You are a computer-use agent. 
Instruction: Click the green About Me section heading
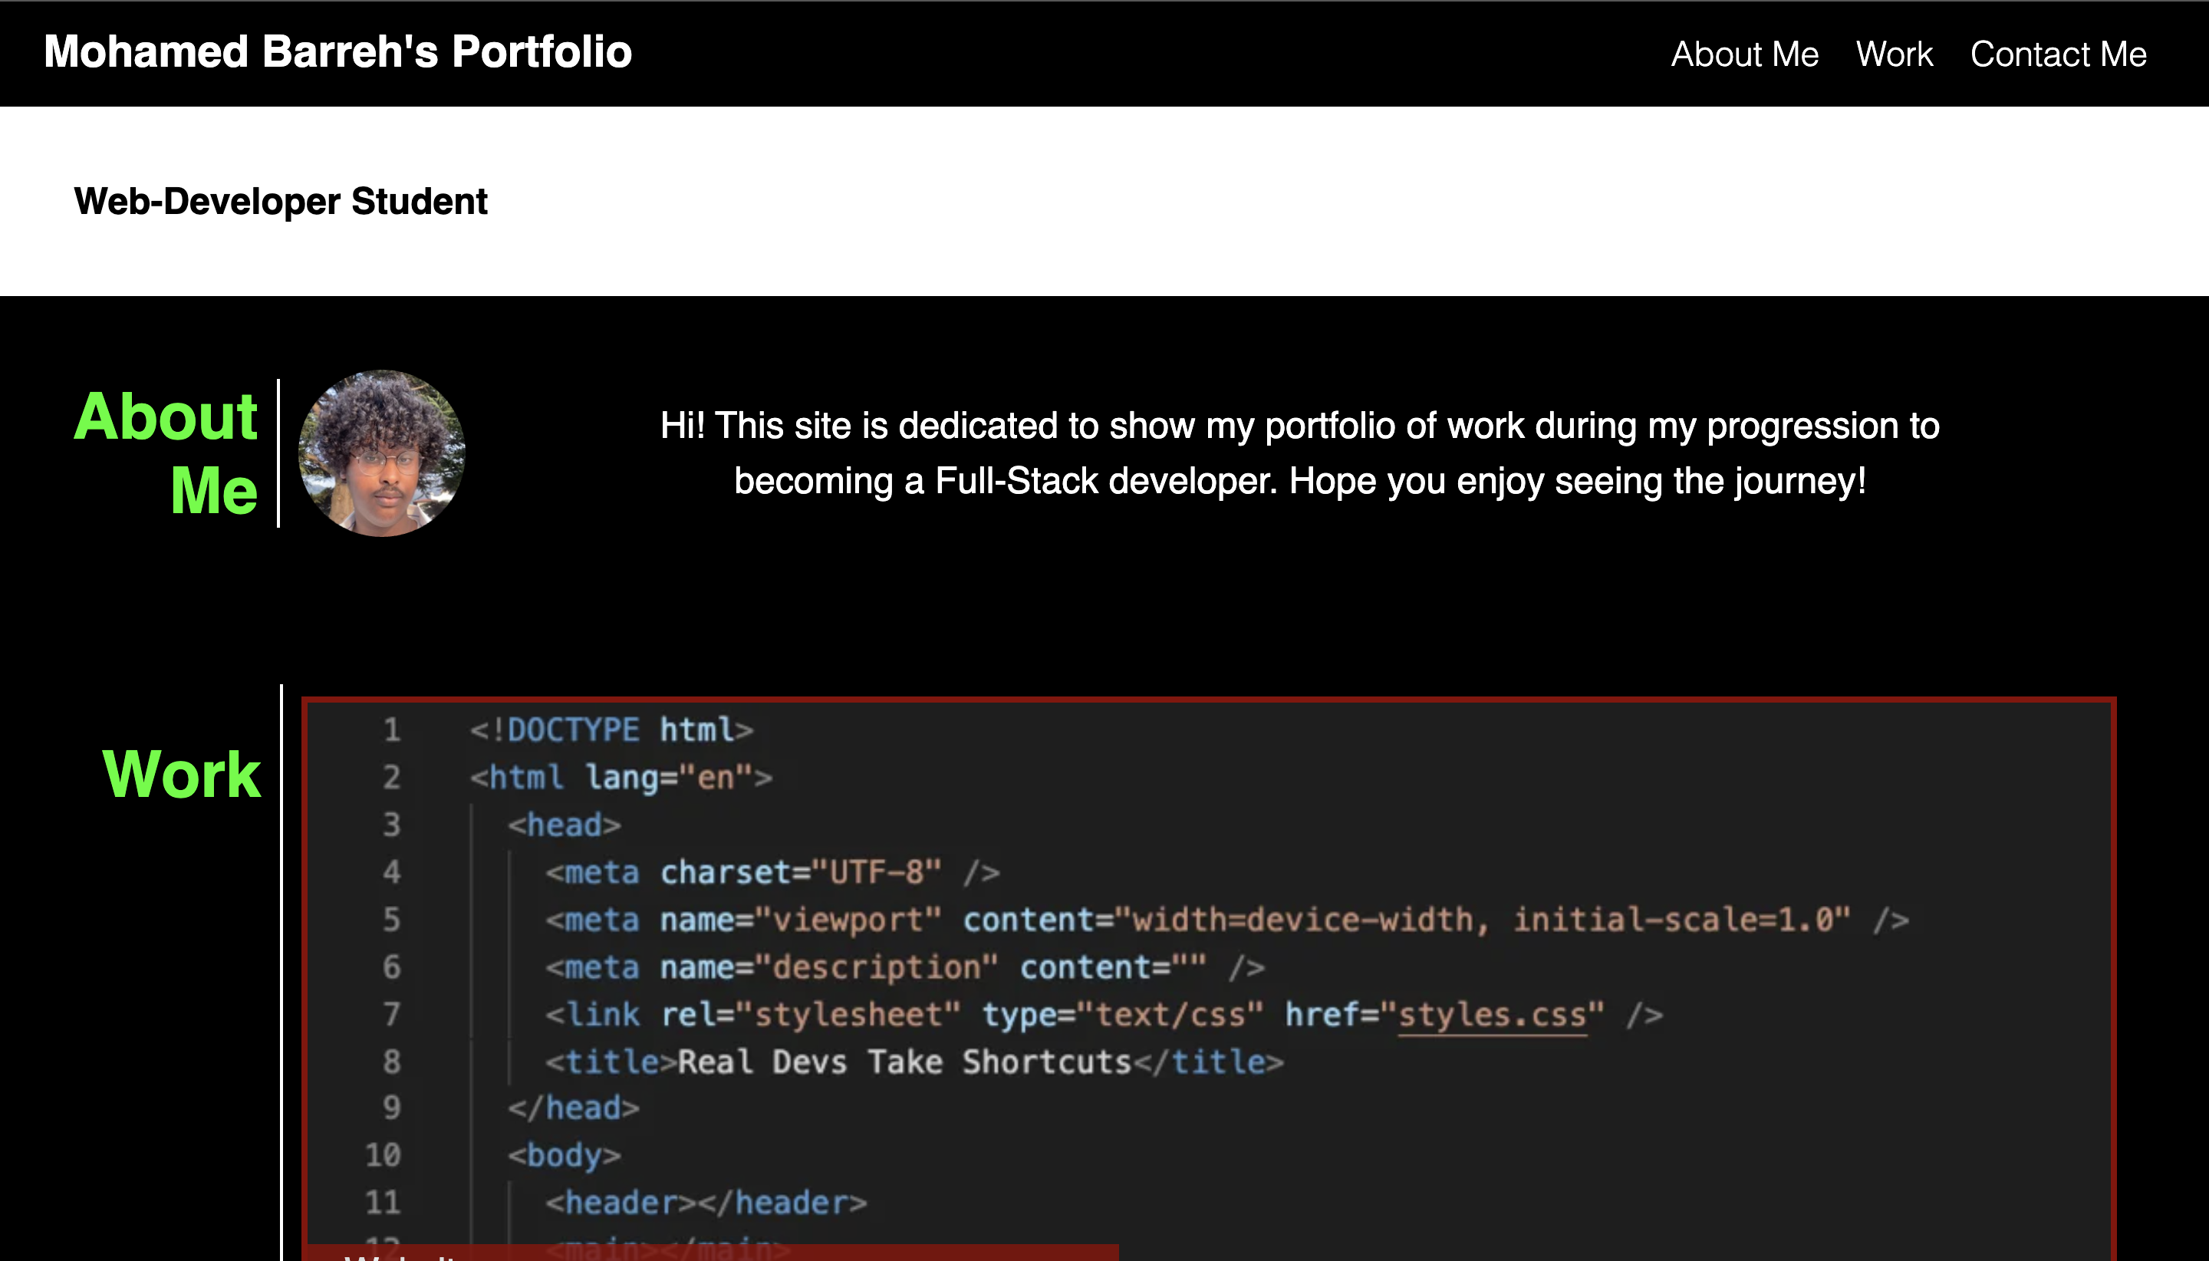tap(166, 454)
